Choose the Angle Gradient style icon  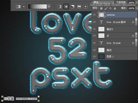(x=73, y=7)
